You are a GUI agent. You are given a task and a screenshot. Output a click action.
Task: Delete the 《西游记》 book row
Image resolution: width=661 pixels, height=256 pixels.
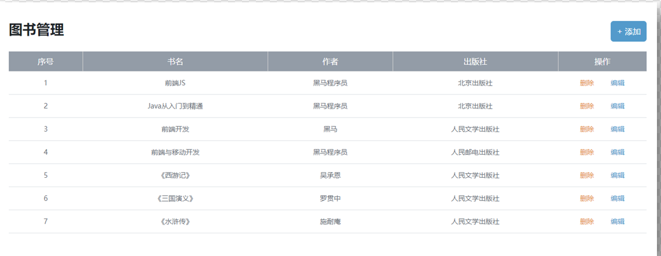pyautogui.click(x=587, y=175)
